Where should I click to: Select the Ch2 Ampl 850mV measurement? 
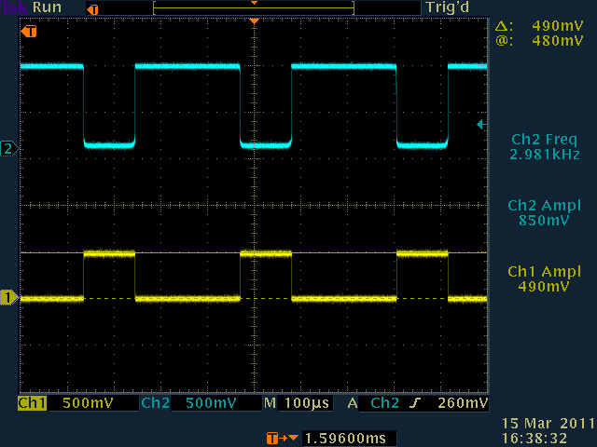pos(546,213)
